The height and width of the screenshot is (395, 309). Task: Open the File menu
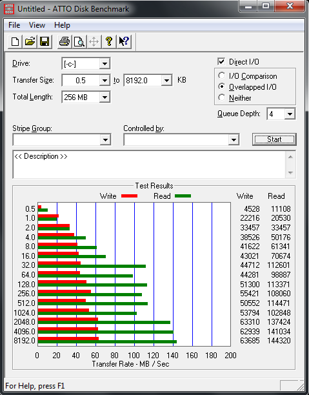pos(14,25)
